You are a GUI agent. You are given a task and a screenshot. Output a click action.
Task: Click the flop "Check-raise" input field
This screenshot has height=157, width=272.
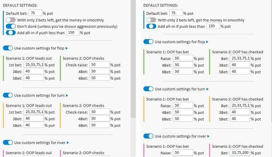pyautogui.click(x=99, y=65)
